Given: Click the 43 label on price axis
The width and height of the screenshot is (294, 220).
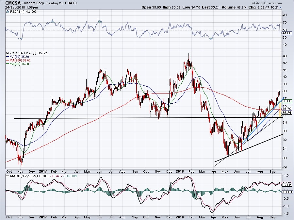Looking at the screenshot, I should pyautogui.click(x=285, y=56).
